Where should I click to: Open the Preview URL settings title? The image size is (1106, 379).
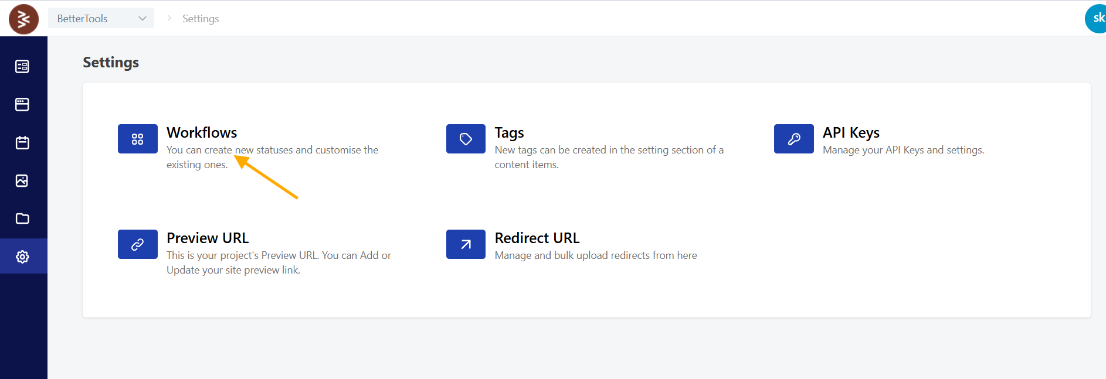tap(208, 238)
